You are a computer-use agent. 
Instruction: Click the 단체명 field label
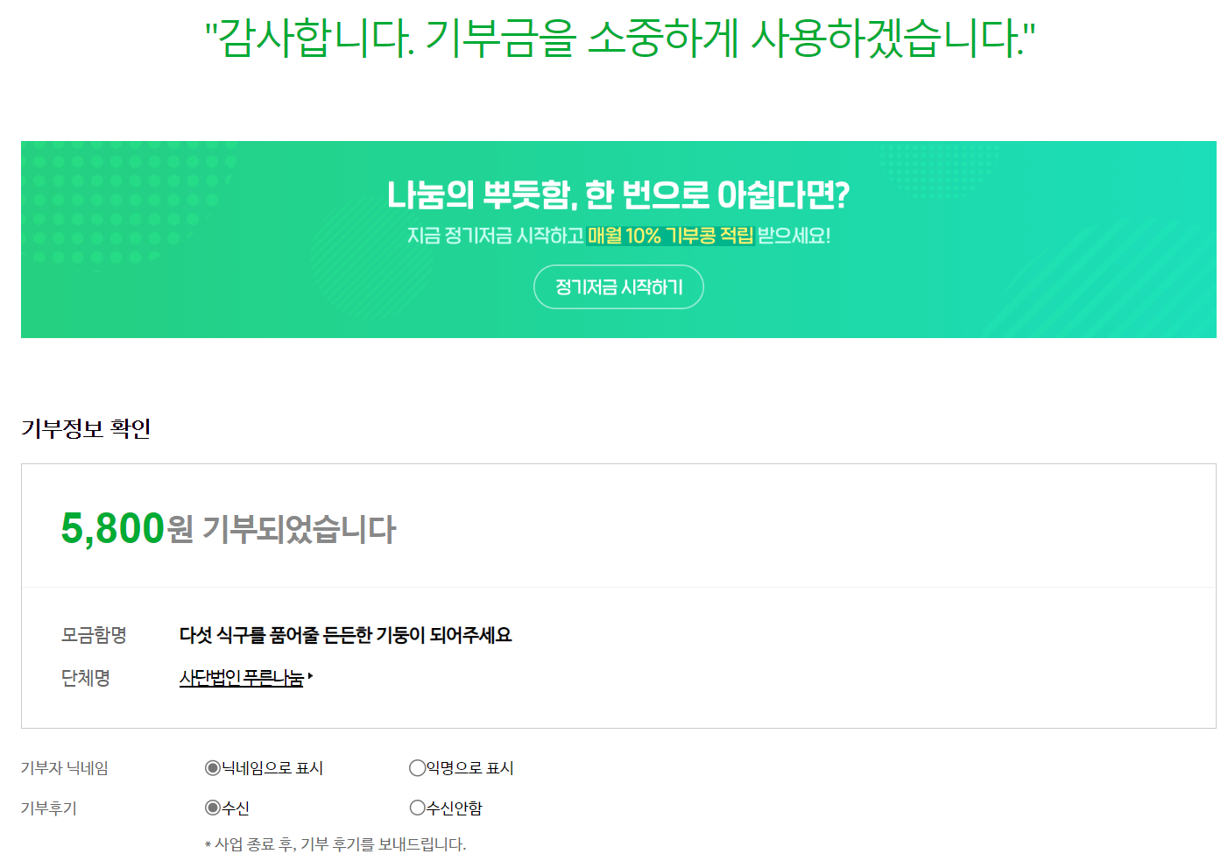pyautogui.click(x=85, y=678)
